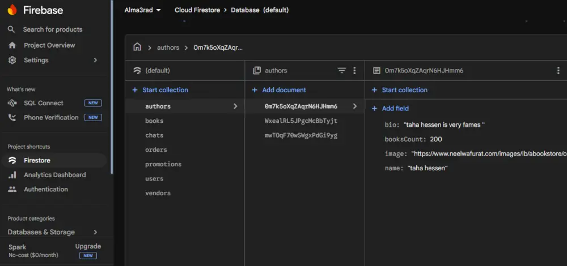Open the filter icon in authors column
567x266 pixels.
(x=342, y=70)
